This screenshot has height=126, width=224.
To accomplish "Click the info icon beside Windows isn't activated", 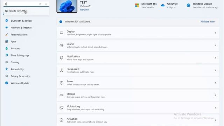I will click(61, 22).
